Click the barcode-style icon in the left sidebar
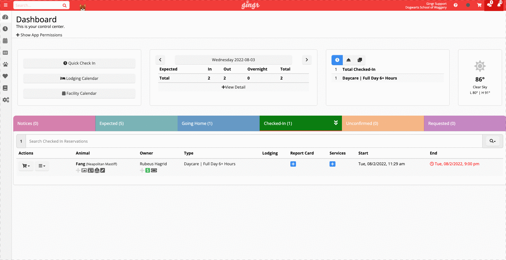 [5, 53]
